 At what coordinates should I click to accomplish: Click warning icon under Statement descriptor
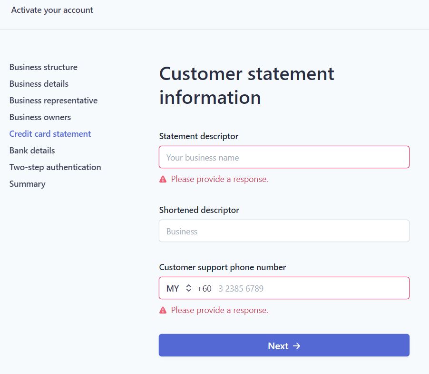click(163, 179)
